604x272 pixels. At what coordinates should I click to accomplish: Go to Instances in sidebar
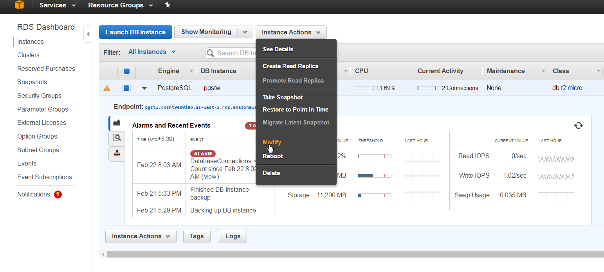[x=31, y=42]
